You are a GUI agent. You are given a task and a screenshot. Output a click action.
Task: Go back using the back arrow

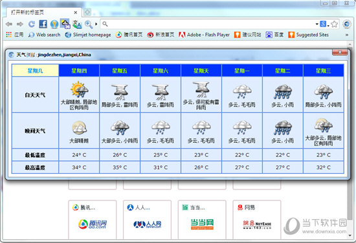(x=9, y=24)
